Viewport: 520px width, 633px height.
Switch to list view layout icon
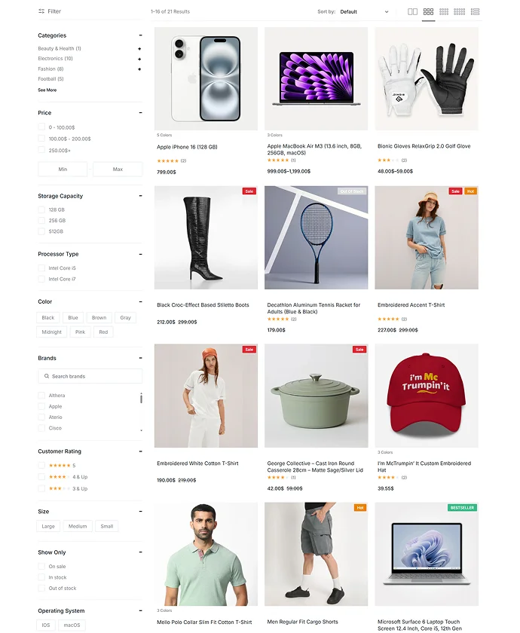476,12
